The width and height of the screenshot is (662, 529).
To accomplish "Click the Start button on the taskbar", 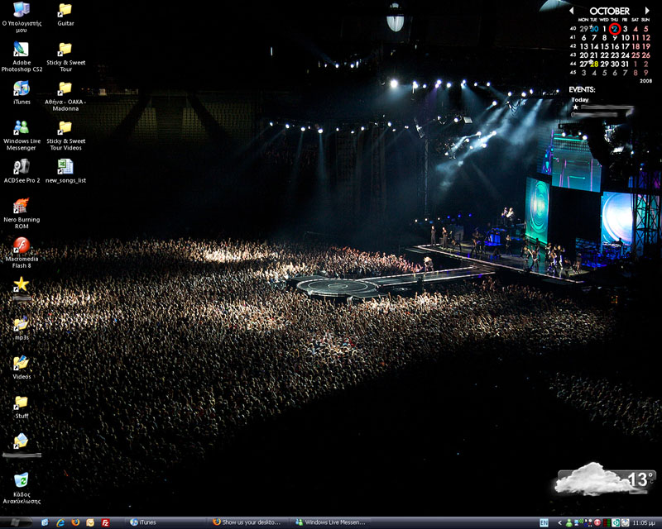I will (x=18, y=522).
